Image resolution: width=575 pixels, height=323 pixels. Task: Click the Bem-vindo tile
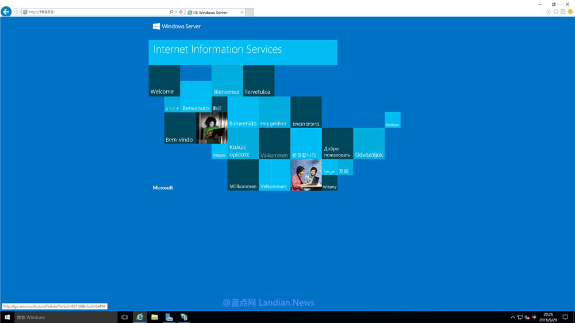coord(180,128)
